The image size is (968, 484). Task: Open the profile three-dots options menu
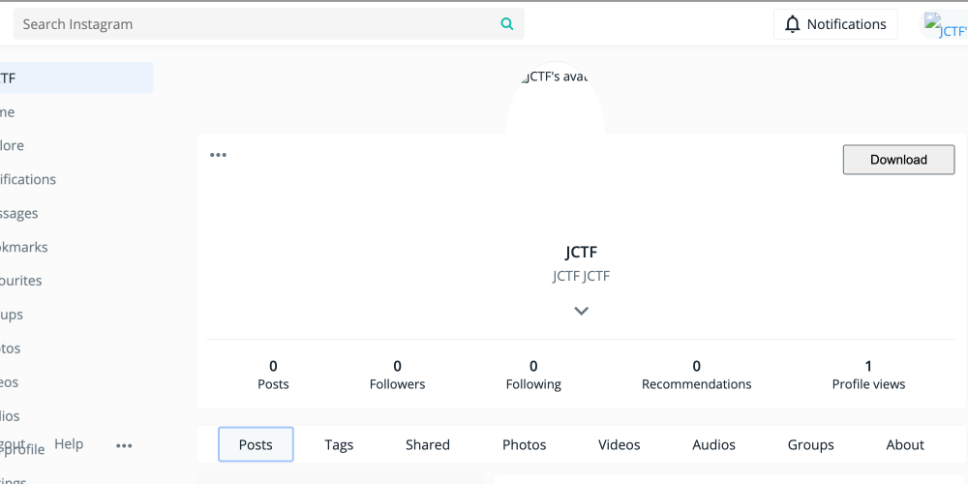(219, 155)
